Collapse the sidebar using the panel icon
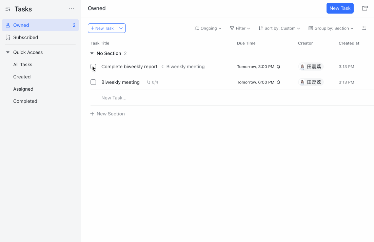This screenshot has width=374, height=242. [x=7, y=9]
